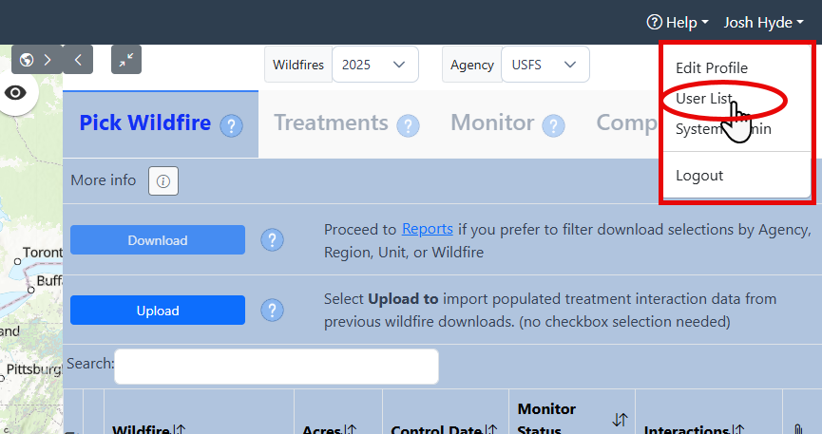Expand the map panel right arrow
Screen dimensions: 822x434
tap(48, 60)
